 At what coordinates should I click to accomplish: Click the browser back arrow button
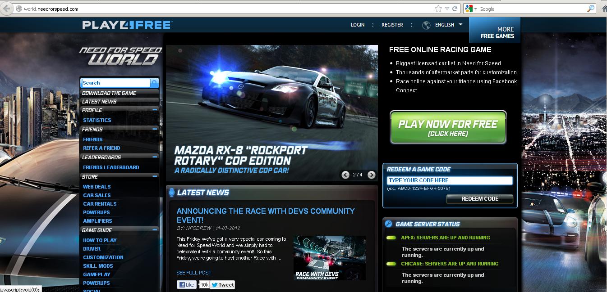tap(7, 9)
